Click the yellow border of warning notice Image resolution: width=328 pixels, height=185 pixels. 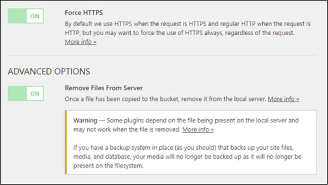click(x=66, y=142)
